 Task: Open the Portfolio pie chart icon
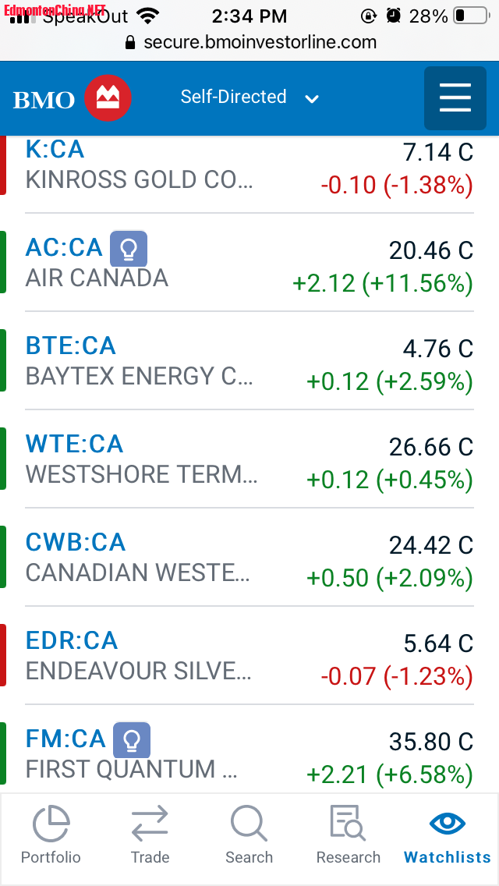pos(51,824)
